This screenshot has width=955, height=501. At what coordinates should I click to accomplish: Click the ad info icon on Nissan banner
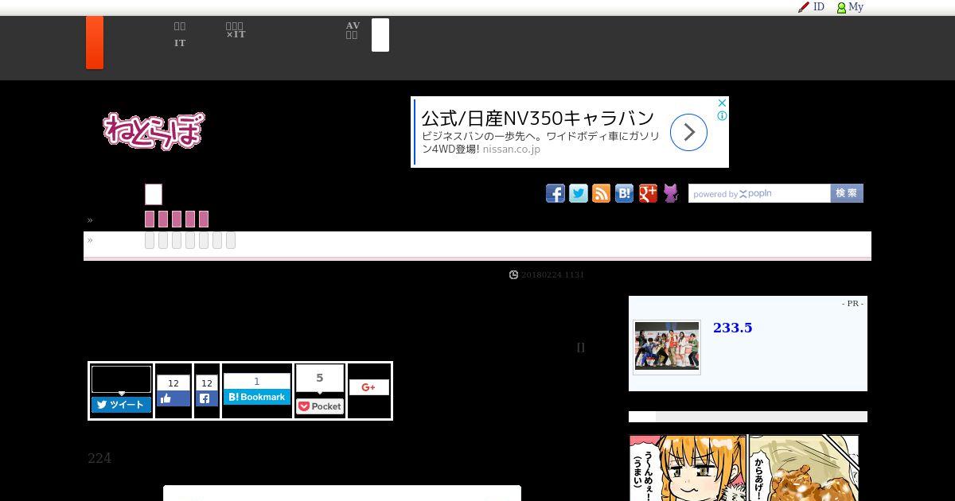tap(722, 115)
